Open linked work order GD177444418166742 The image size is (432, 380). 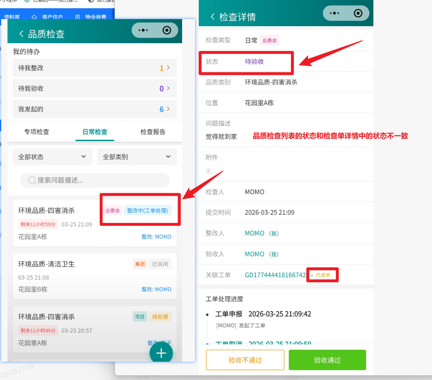275,275
